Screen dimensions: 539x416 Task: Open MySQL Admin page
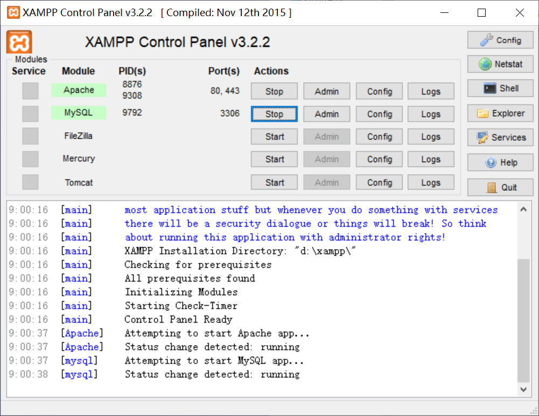[x=326, y=114]
